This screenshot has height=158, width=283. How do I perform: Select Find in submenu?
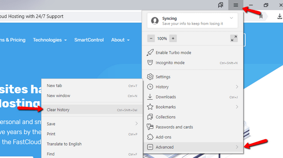(x=92, y=154)
